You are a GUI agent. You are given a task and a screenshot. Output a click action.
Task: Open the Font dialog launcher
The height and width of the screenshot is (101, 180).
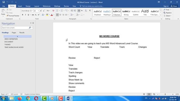point(54,19)
